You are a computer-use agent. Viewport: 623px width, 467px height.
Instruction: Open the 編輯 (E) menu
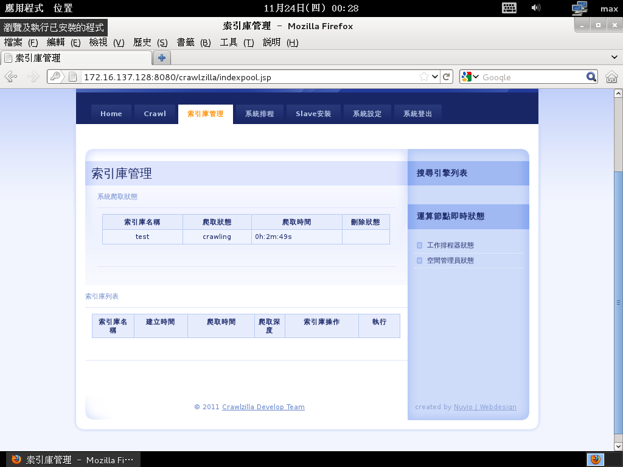click(x=63, y=42)
